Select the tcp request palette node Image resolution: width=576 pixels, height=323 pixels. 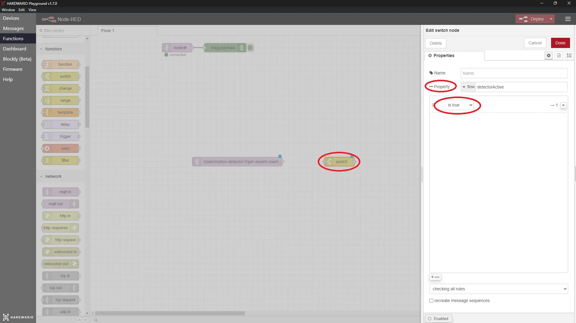coord(61,300)
